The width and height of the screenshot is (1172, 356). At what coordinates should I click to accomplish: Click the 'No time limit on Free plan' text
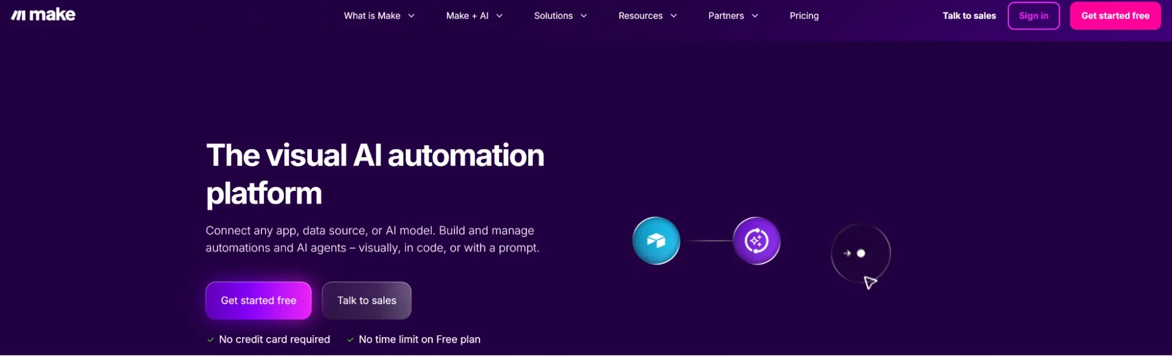coord(420,340)
